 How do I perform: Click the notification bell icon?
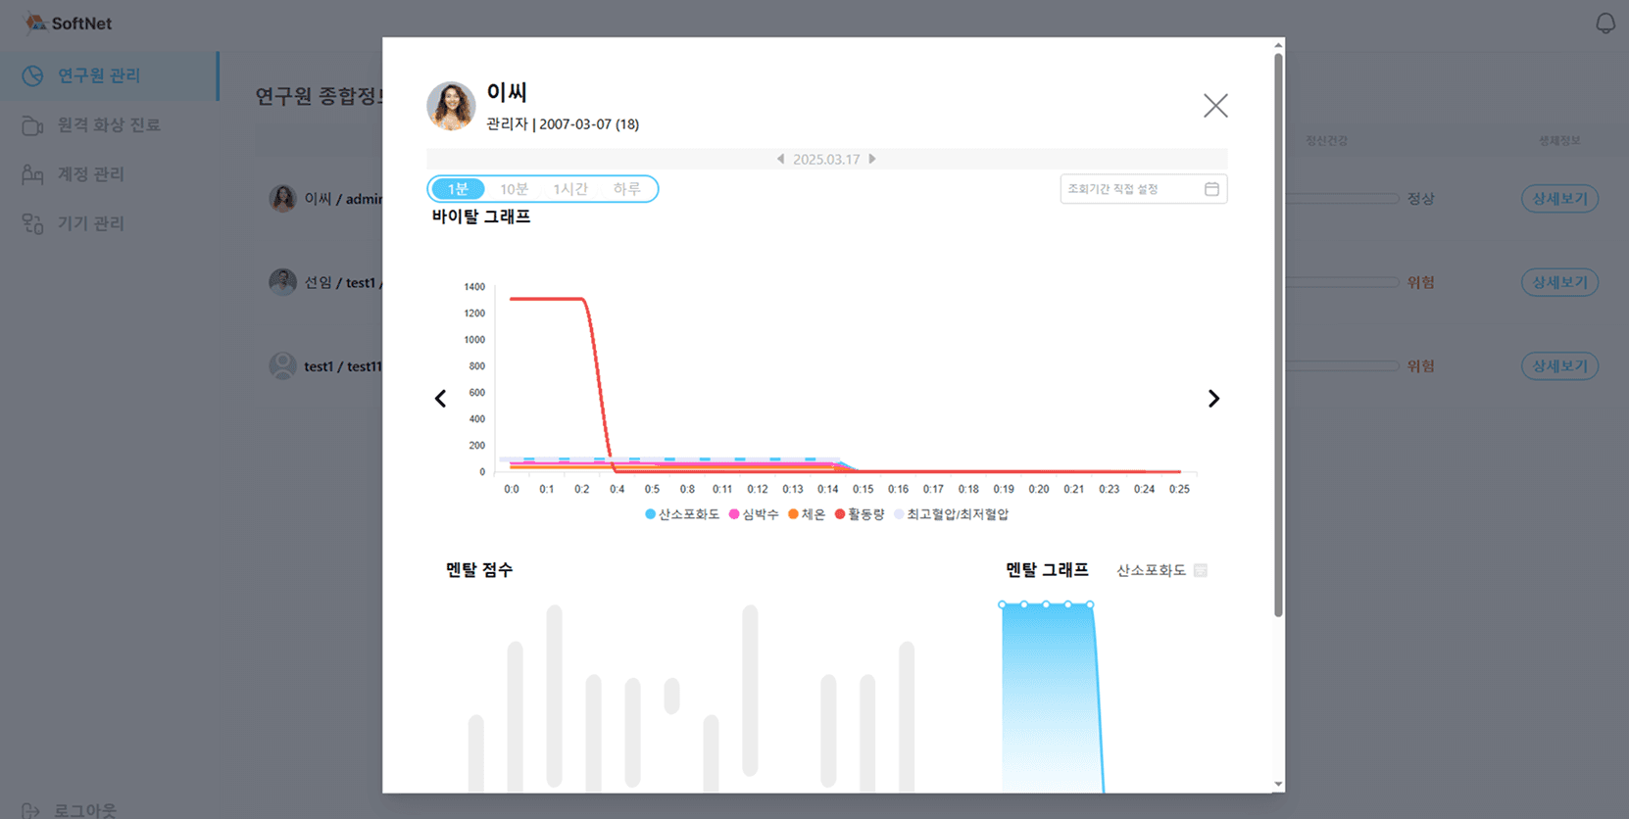point(1604,24)
